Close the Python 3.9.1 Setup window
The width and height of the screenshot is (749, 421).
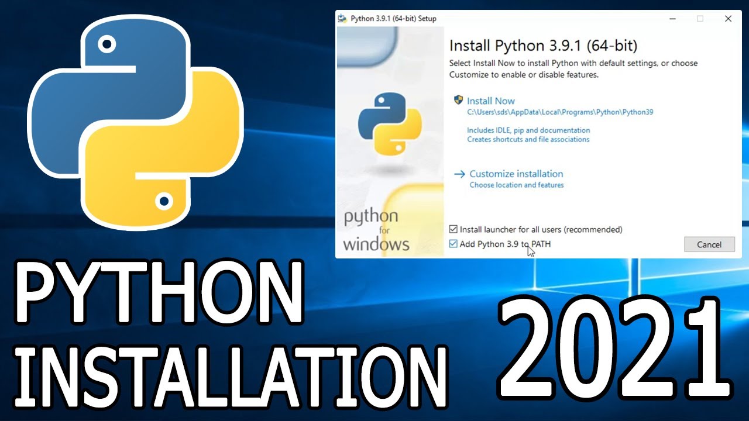728,19
